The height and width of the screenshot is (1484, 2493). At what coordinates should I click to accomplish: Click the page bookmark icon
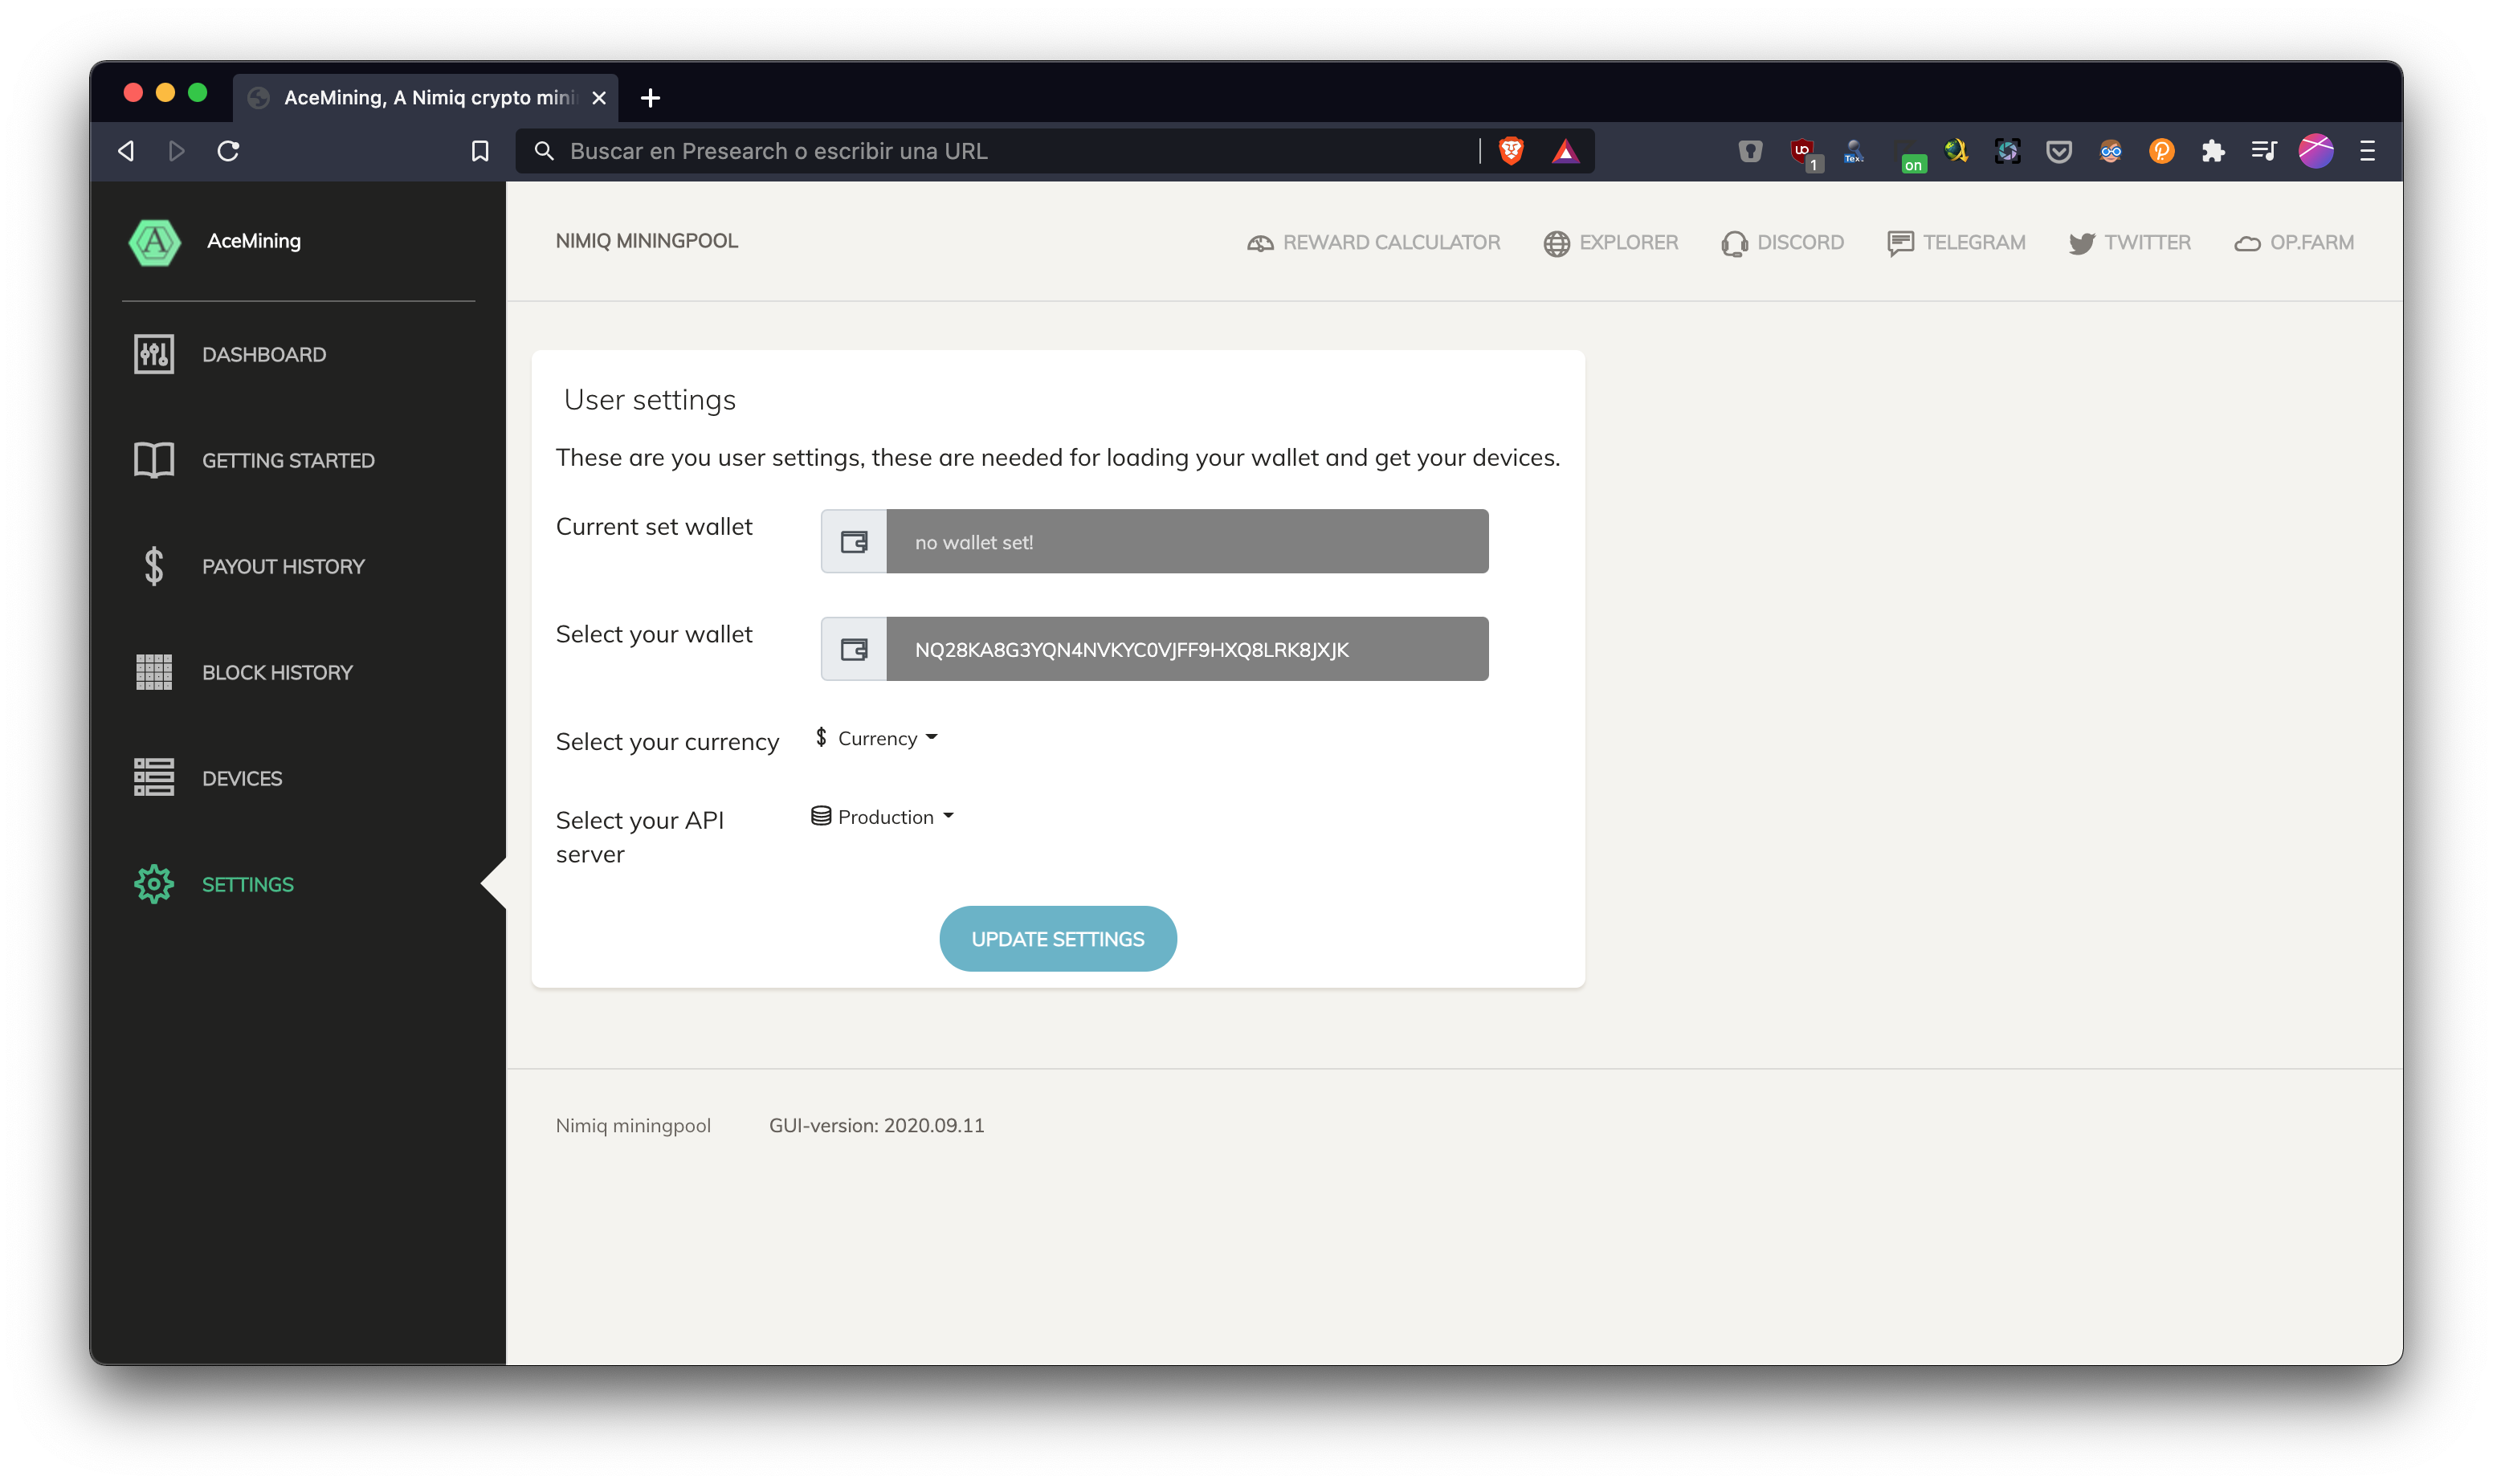(480, 151)
